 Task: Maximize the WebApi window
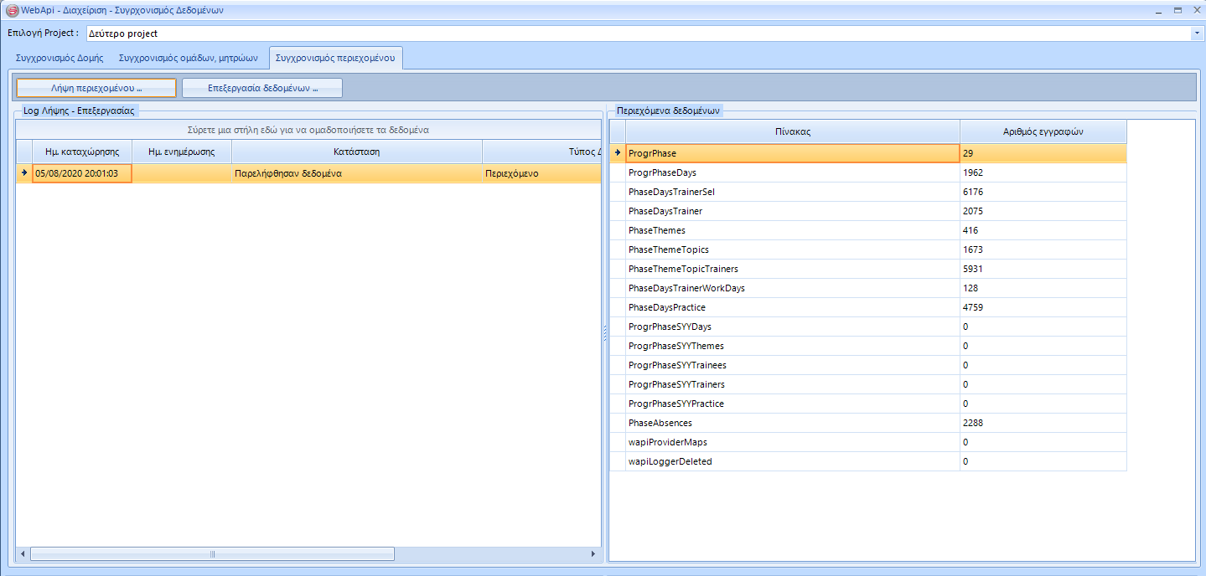(x=1178, y=11)
